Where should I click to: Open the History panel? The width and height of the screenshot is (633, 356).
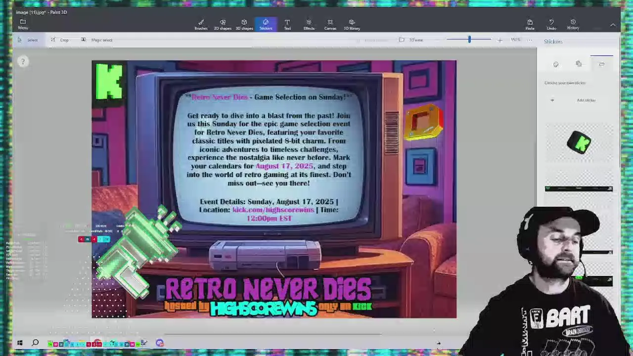(573, 25)
